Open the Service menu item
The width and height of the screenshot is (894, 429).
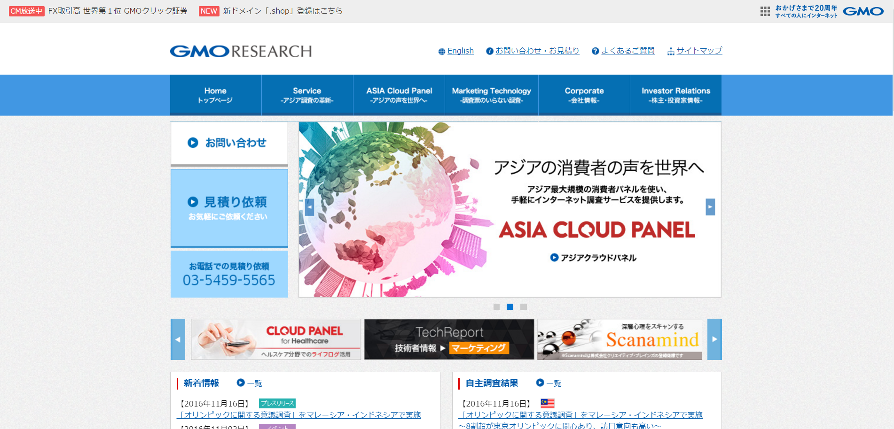coord(307,95)
